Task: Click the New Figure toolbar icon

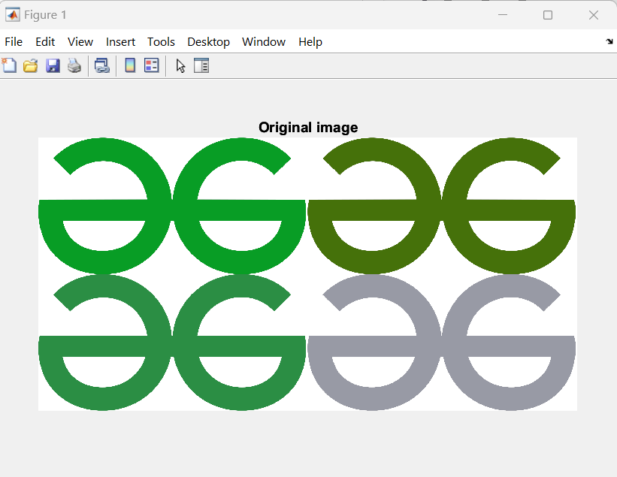Action: point(10,65)
